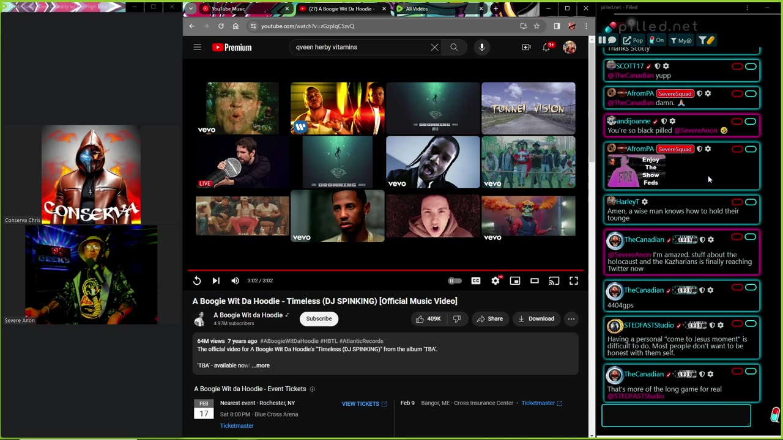Open the LIVE suggested video with microphone
The width and height of the screenshot is (783, 440).
[x=242, y=162]
